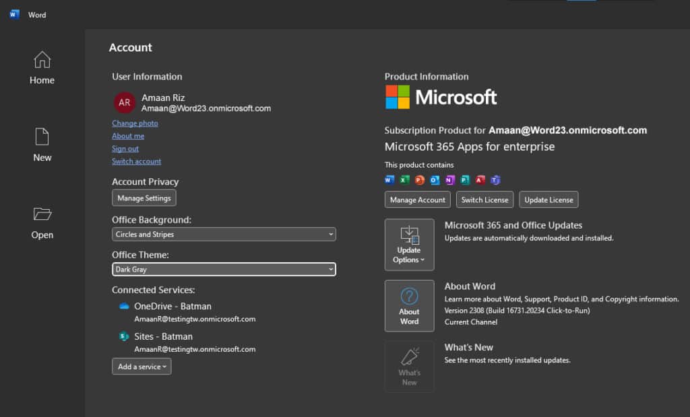Click the PowerPoint app icon
690x417 pixels.
(x=418, y=180)
